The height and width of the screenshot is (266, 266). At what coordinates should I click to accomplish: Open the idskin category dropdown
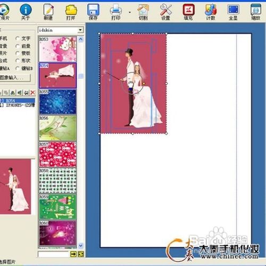[x=80, y=30]
